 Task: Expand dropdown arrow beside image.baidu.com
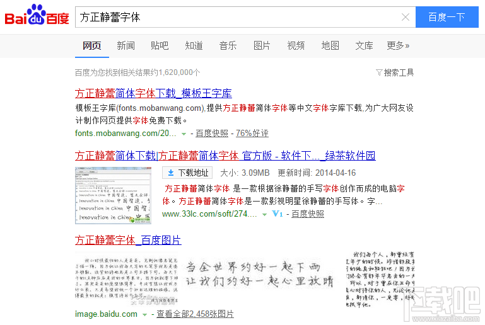pos(144,315)
